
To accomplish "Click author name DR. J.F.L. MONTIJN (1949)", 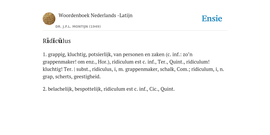I will point(78,27).
